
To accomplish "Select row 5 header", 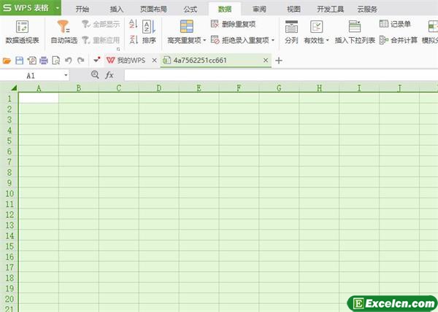I will click(x=9, y=141).
